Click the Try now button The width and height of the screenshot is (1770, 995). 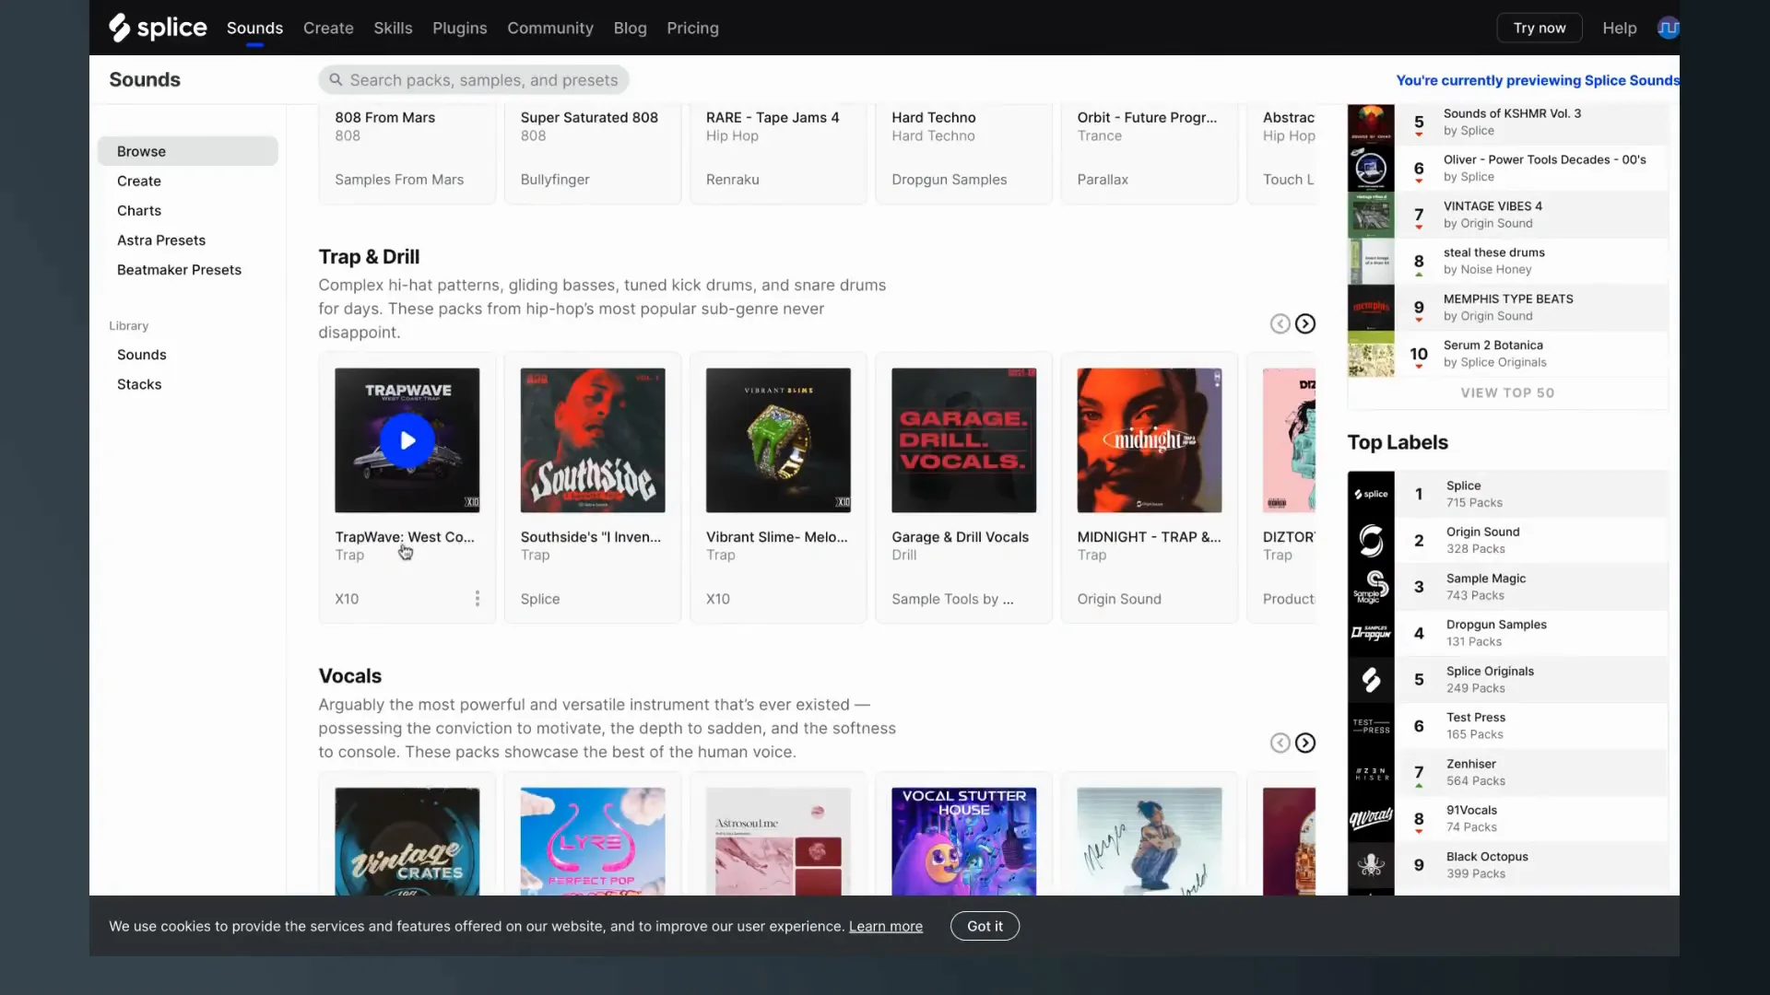[x=1540, y=28]
